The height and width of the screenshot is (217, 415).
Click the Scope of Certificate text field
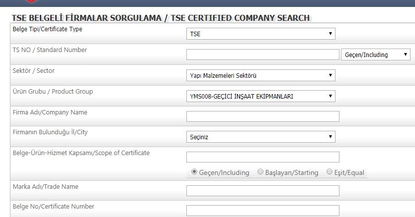(x=262, y=157)
